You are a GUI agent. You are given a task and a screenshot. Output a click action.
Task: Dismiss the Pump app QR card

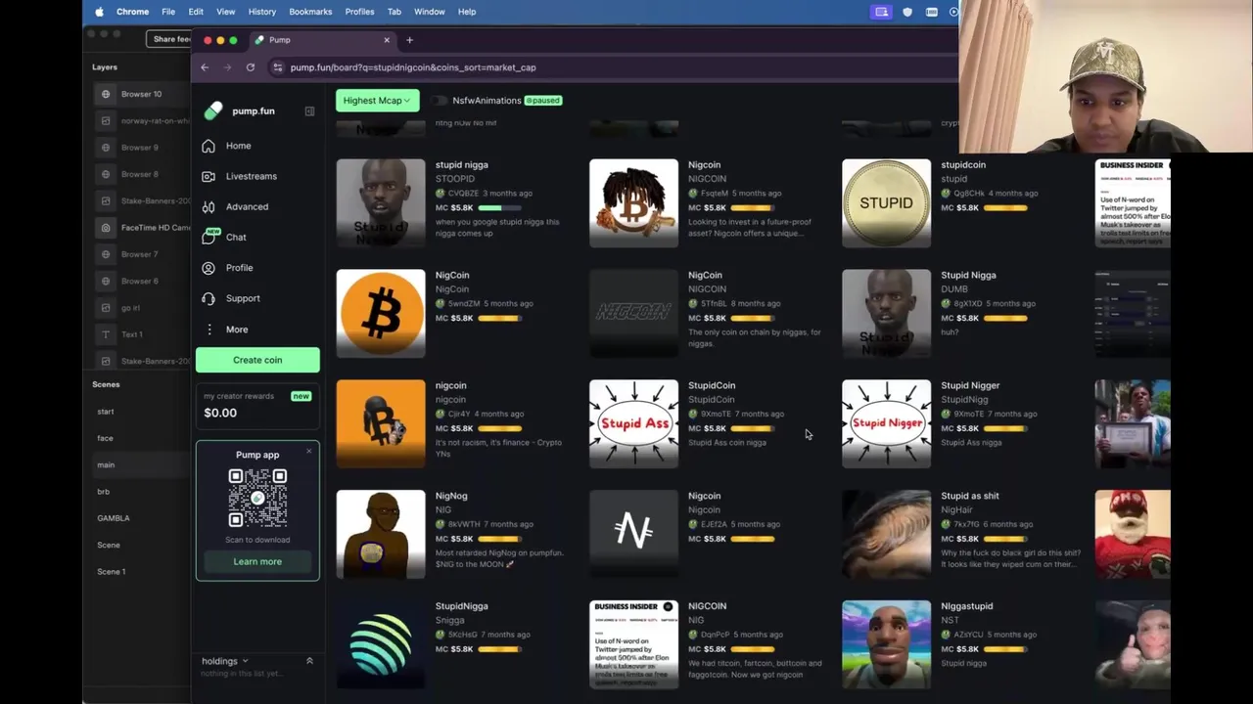click(309, 451)
